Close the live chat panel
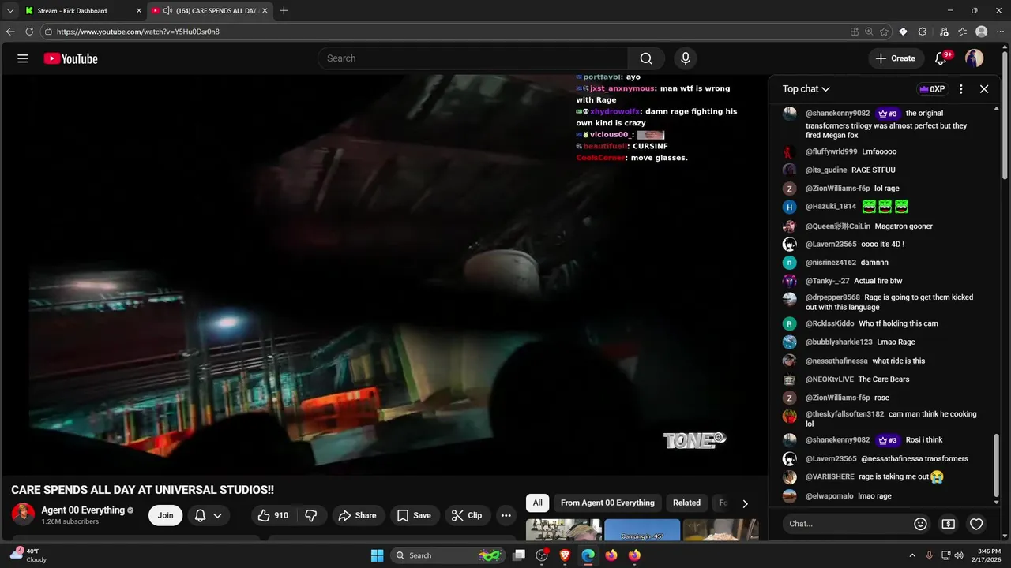The height and width of the screenshot is (568, 1011). click(x=984, y=89)
